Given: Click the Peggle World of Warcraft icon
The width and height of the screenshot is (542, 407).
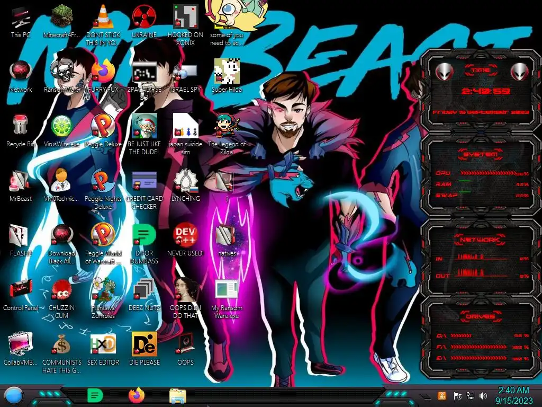Looking at the screenshot, I should click(103, 245).
